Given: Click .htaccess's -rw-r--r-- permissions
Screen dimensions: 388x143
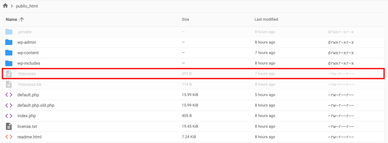Looking at the screenshot, I should tap(341, 74).
